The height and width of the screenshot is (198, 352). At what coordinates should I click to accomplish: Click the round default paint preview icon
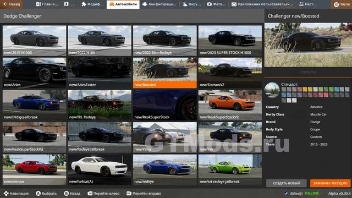[272, 90]
